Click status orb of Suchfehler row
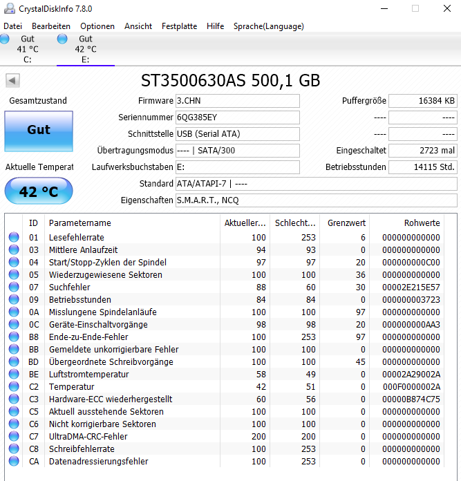The width and height of the screenshot is (461, 481). click(x=14, y=287)
